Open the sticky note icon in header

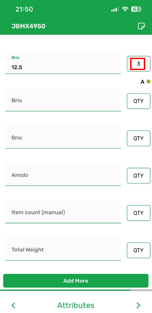pos(141,26)
